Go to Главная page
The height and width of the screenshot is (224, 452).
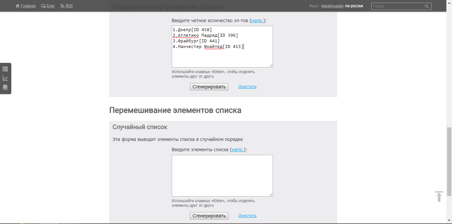[x=28, y=6]
